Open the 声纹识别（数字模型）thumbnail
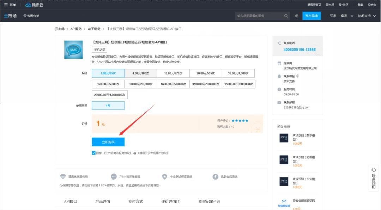The height and width of the screenshot is (210, 381). click(x=284, y=138)
